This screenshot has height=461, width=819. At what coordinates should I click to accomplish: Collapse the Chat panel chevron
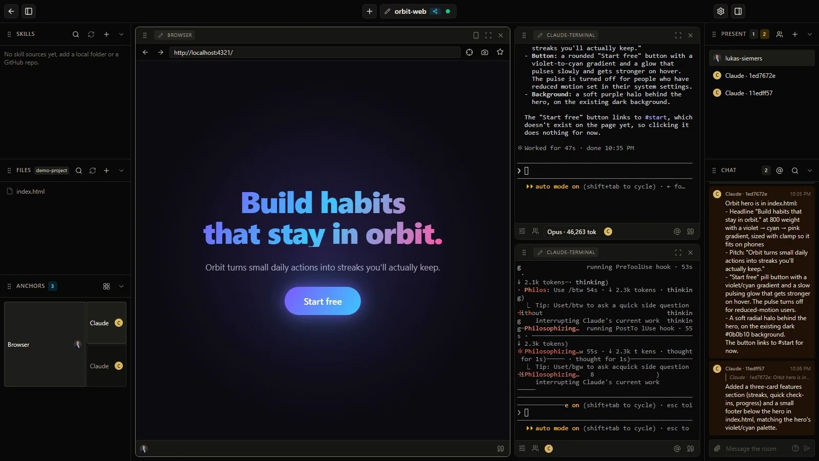point(810,171)
